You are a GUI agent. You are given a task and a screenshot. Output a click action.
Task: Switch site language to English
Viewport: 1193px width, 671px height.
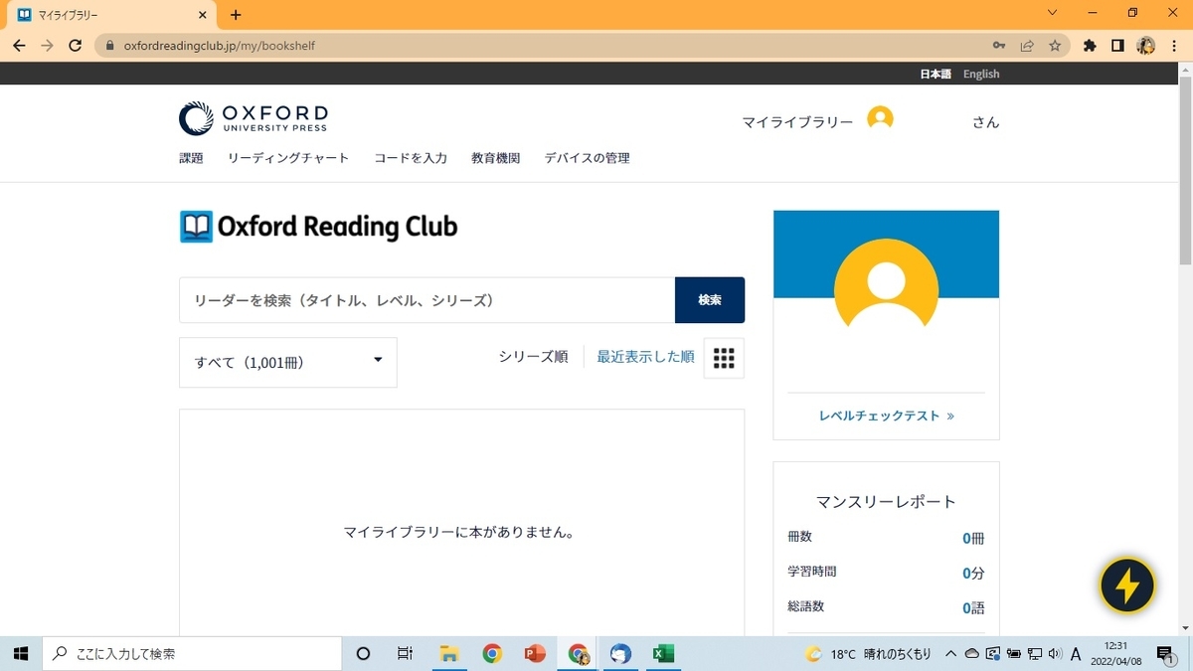[981, 74]
